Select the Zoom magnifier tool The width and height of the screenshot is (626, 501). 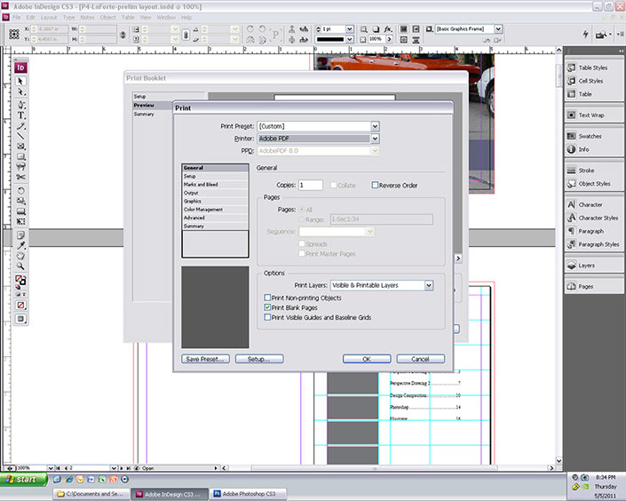click(20, 266)
